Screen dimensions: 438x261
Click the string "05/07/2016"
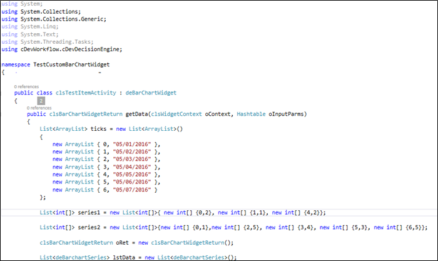click(132, 190)
